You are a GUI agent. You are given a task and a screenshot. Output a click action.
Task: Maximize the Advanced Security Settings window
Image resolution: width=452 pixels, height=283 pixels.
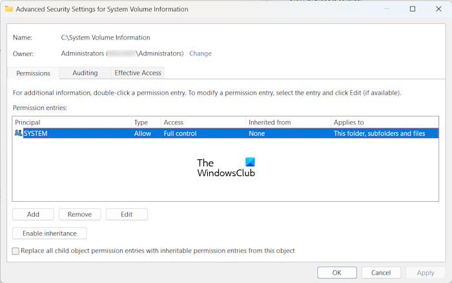pos(413,9)
